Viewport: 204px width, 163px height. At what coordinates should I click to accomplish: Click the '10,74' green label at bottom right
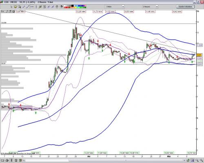point(192,153)
